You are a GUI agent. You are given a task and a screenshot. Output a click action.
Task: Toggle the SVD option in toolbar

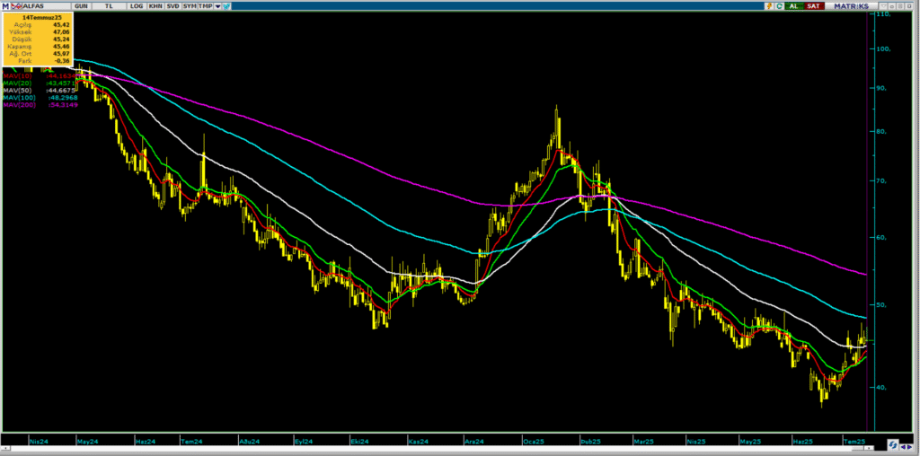[172, 6]
